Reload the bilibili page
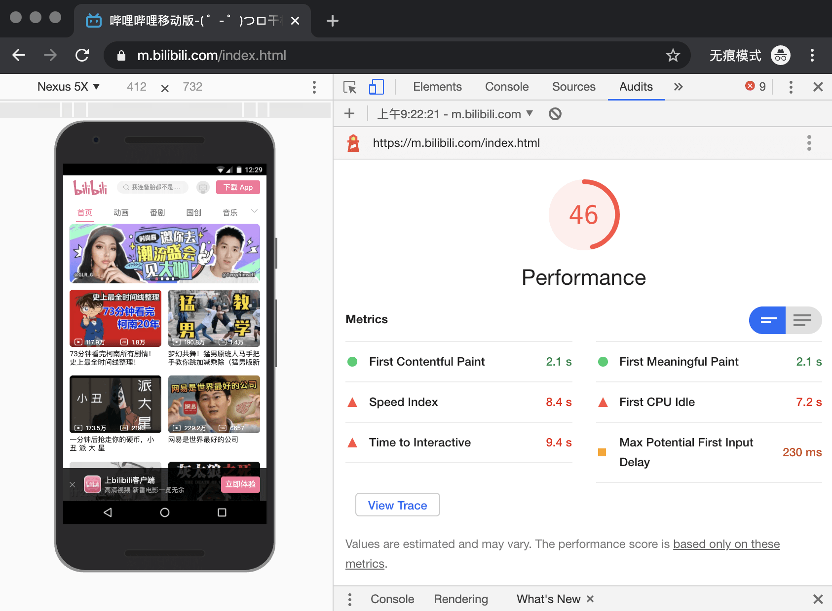 [x=82, y=55]
